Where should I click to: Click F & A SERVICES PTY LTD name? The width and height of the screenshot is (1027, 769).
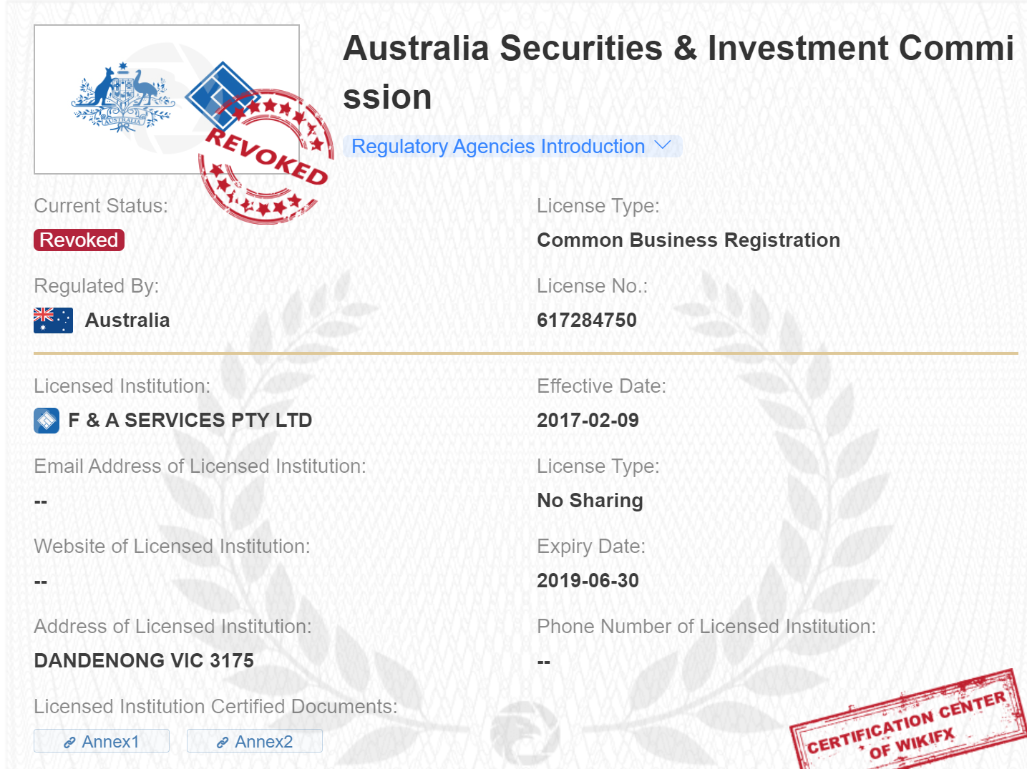[190, 421]
